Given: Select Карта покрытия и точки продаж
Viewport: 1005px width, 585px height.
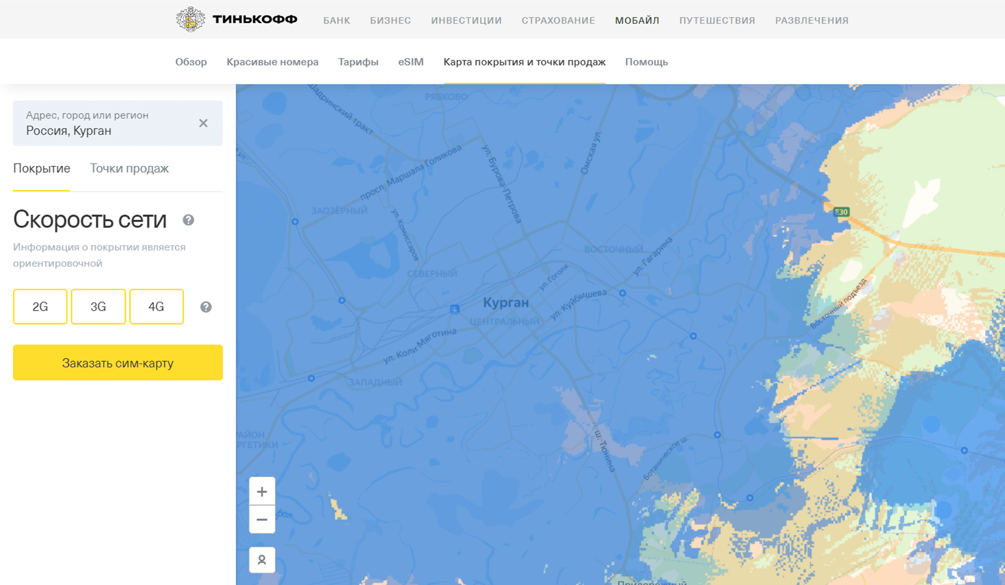Looking at the screenshot, I should point(525,62).
